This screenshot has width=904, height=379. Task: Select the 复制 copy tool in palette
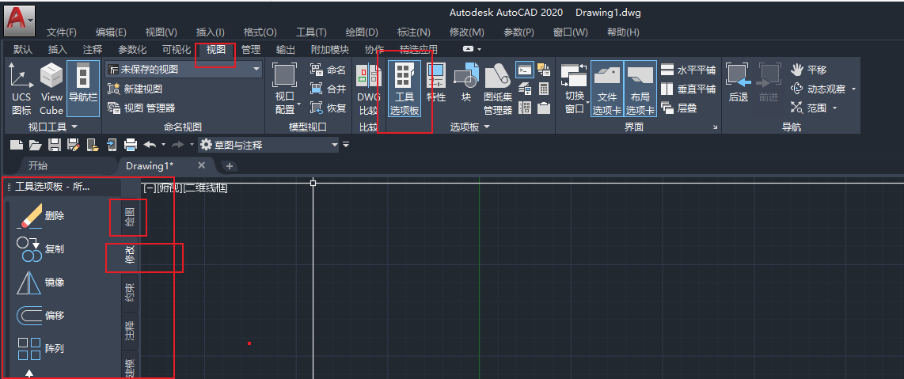coord(40,249)
